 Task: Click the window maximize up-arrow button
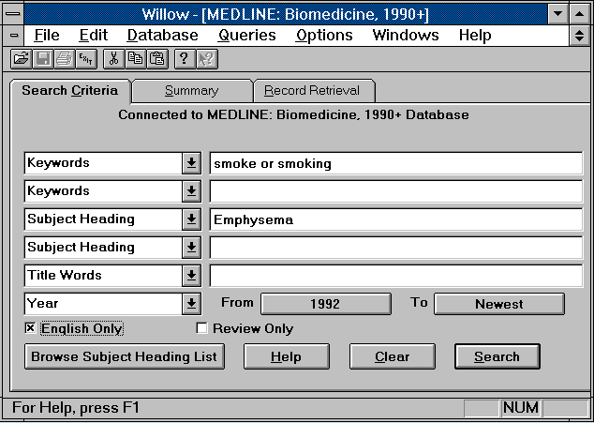click(x=579, y=14)
